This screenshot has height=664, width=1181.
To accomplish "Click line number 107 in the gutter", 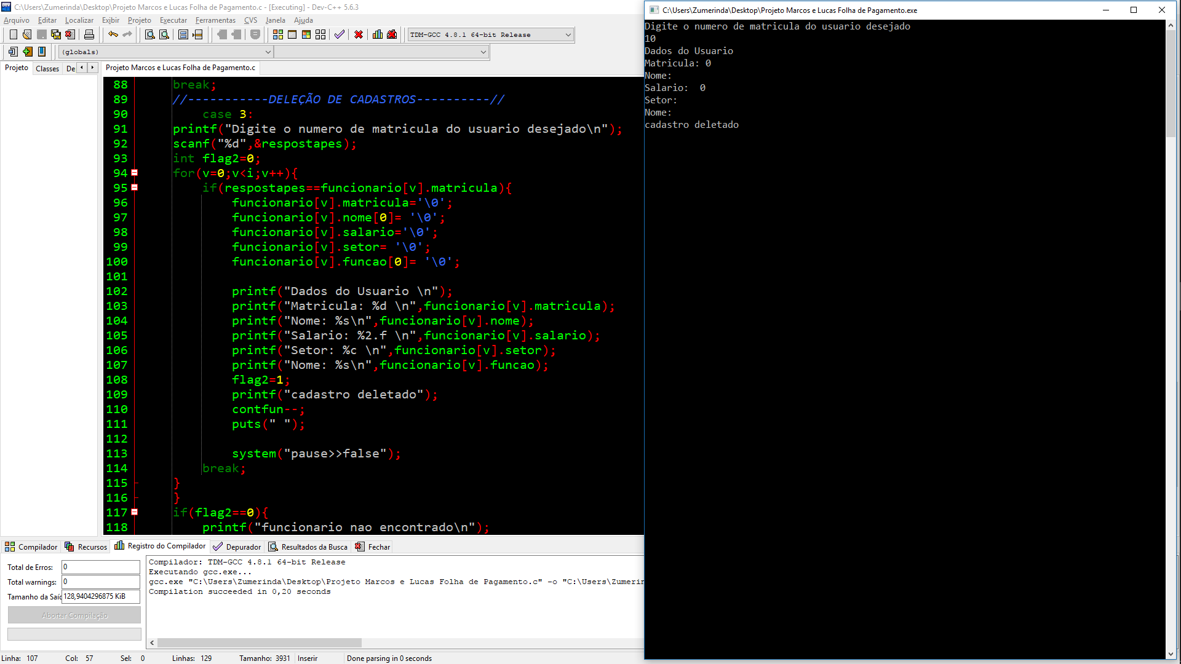I will [117, 365].
